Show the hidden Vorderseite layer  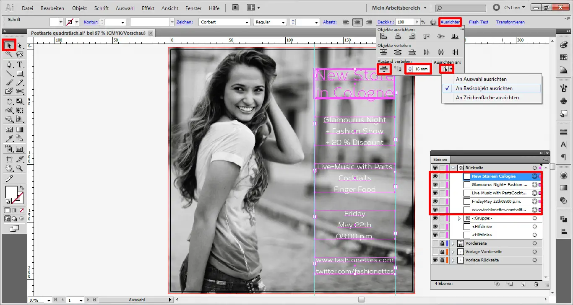[435, 243]
